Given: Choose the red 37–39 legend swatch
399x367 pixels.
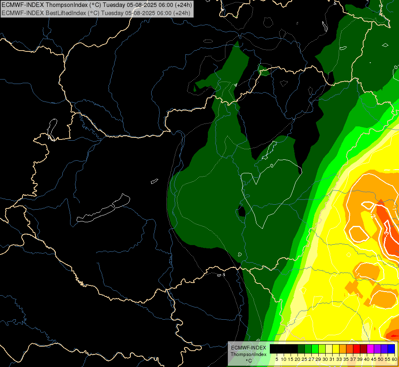Looking at the screenshot, I should click(x=357, y=349).
